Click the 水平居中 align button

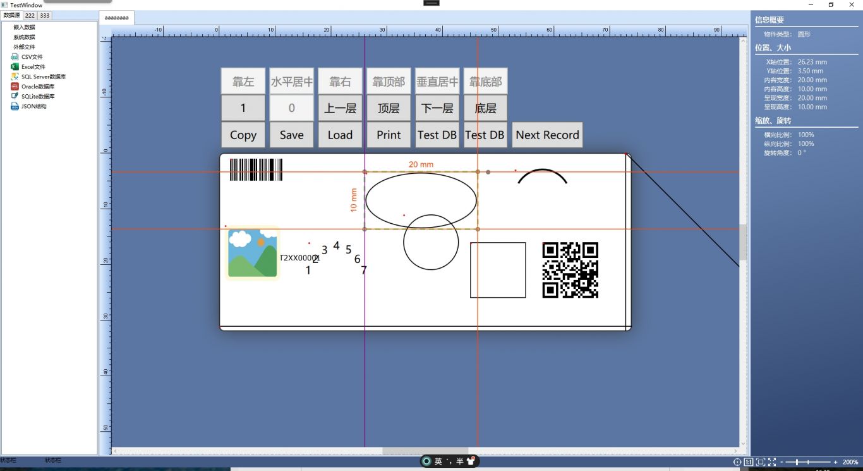[292, 82]
